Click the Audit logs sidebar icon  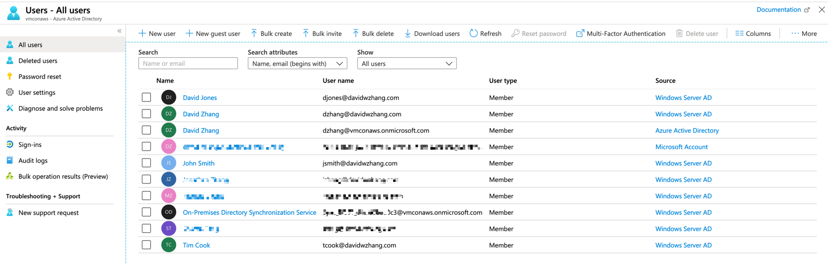tap(9, 160)
